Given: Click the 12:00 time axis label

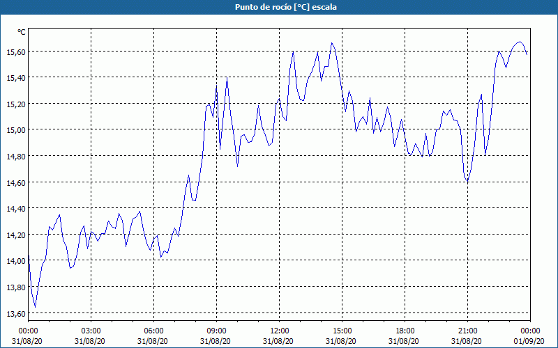Looking at the screenshot, I should click(280, 331).
